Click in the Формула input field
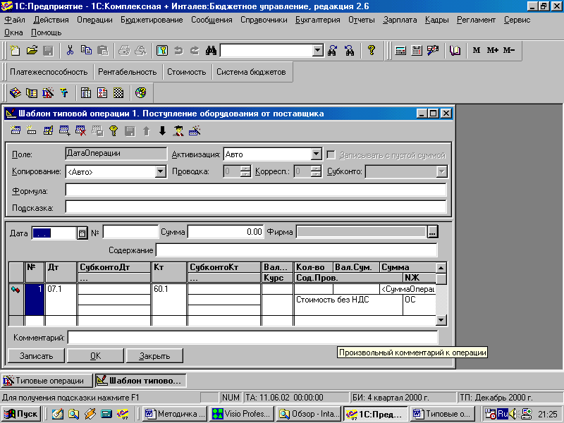This screenshot has height=423, width=564. click(256, 190)
